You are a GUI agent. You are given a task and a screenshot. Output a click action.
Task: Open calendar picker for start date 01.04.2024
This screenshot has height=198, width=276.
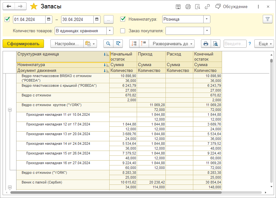[48, 19]
